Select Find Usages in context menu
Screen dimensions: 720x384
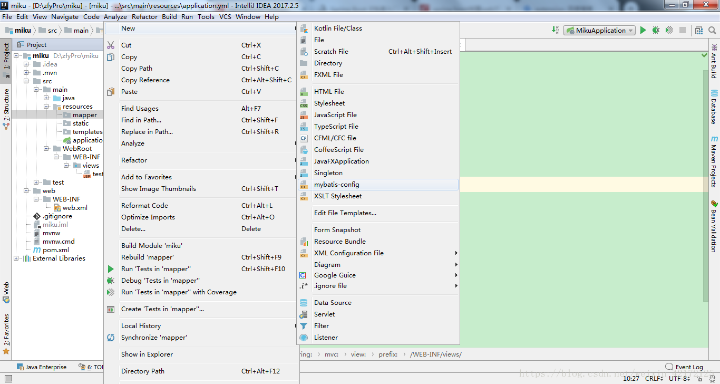coord(140,109)
